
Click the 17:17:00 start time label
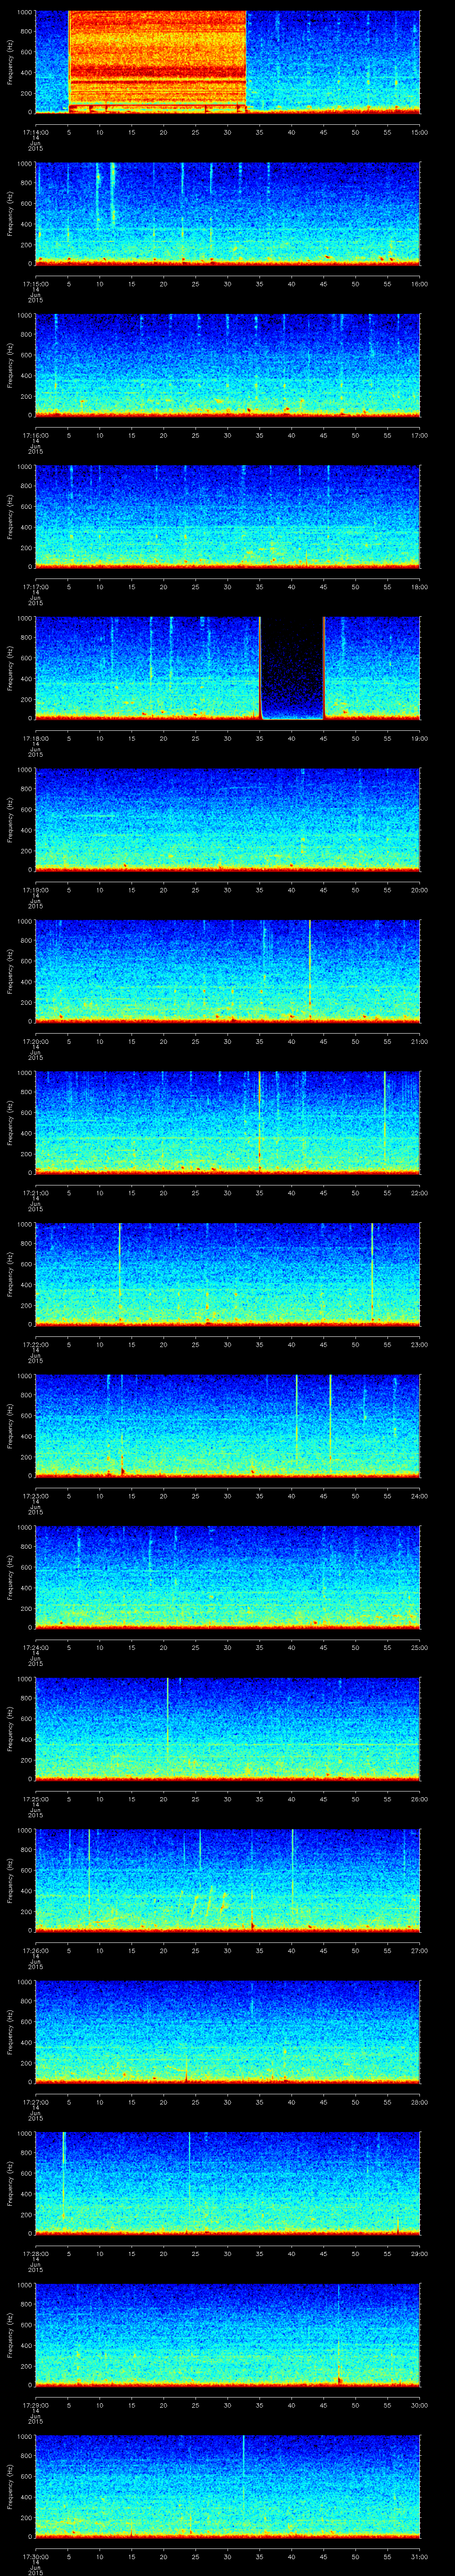(x=35, y=587)
